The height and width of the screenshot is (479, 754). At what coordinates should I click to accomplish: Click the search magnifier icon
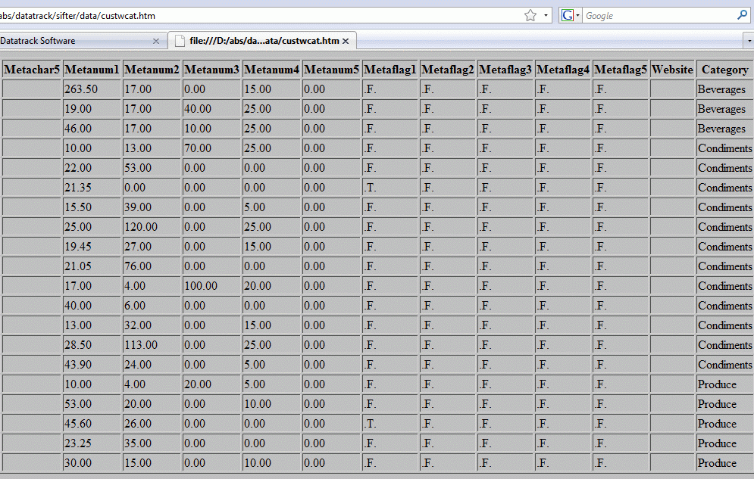pyautogui.click(x=741, y=15)
